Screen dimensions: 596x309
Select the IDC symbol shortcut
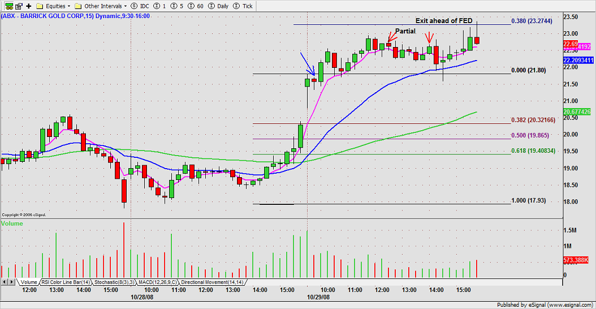[139, 6]
